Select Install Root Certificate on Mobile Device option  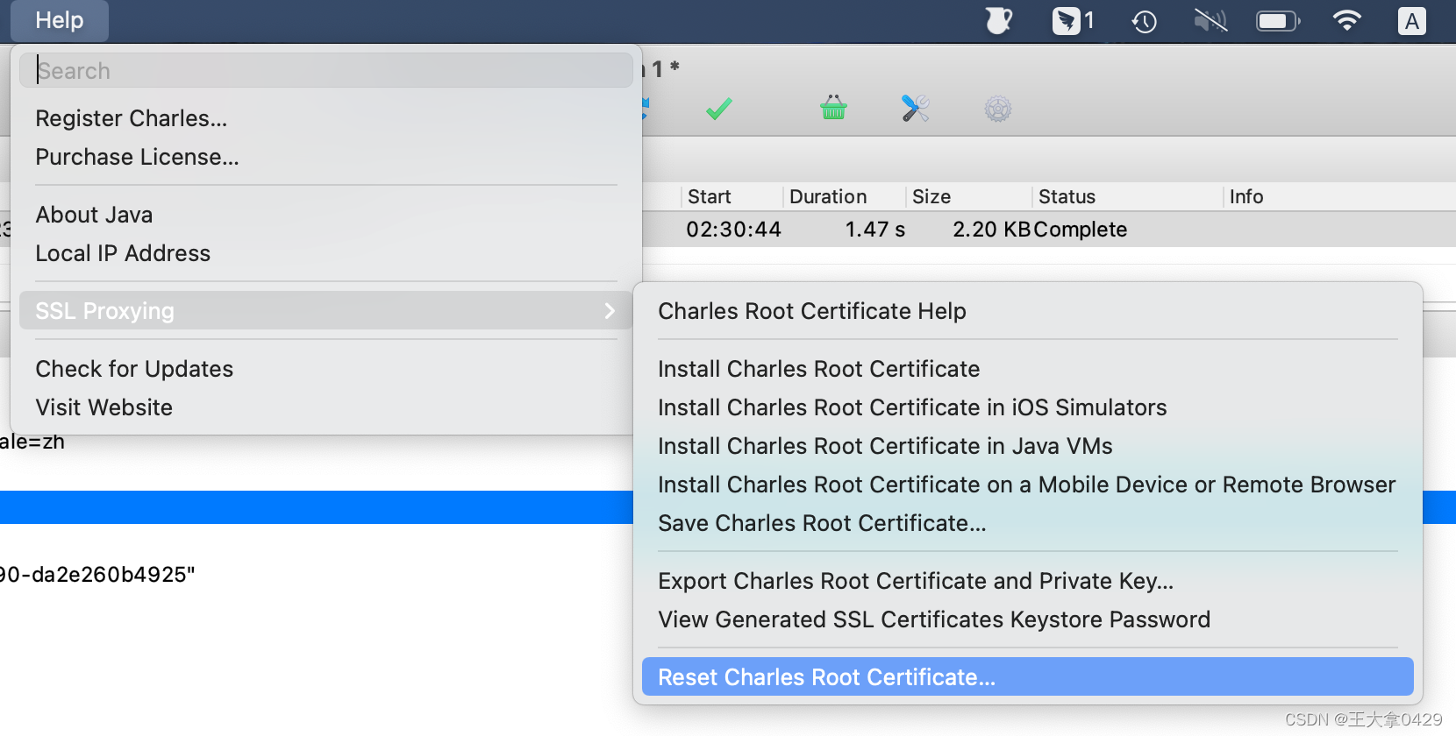pos(1028,485)
